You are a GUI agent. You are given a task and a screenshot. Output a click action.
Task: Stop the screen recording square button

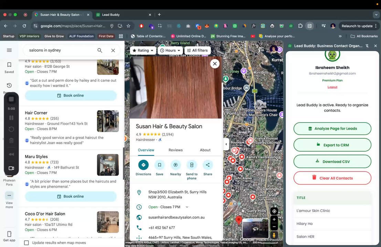(11, 99)
